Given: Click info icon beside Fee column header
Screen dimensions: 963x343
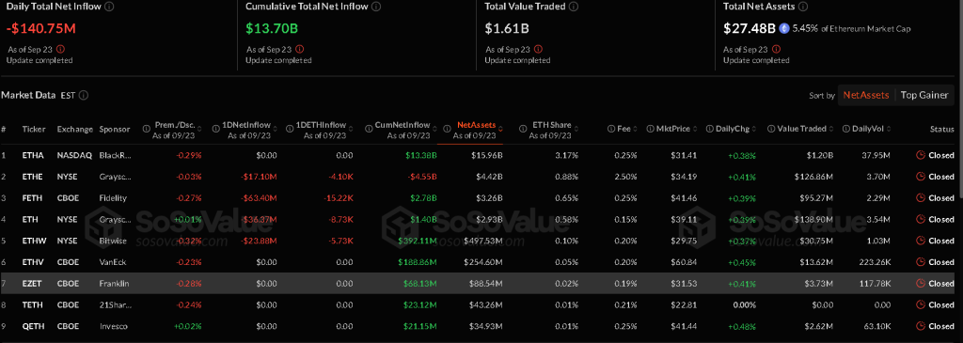Looking at the screenshot, I should (x=611, y=129).
